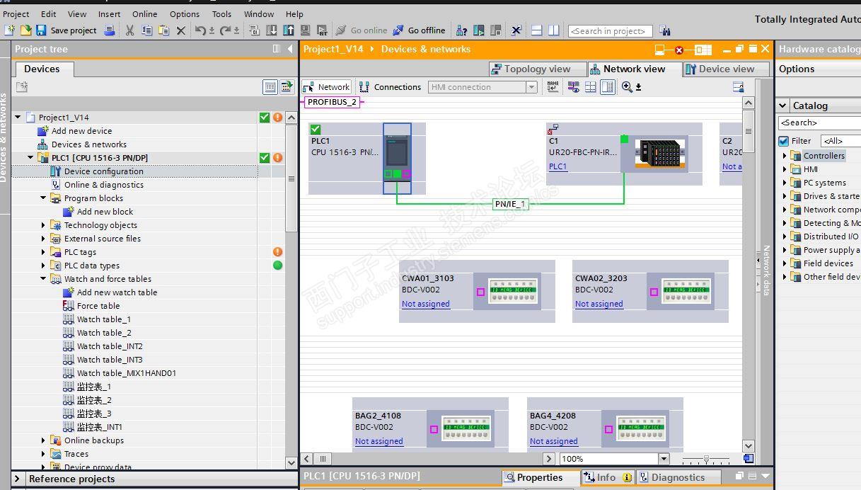Expand the PLC tags folder

point(43,252)
